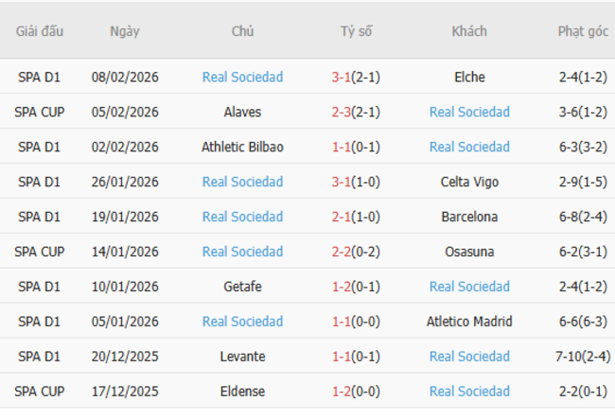The height and width of the screenshot is (419, 615).
Task: Click the 2-3 score of the Alaves match
Action: [342, 113]
